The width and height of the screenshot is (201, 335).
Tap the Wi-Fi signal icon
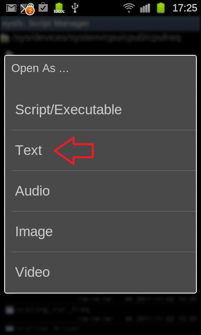[129, 8]
